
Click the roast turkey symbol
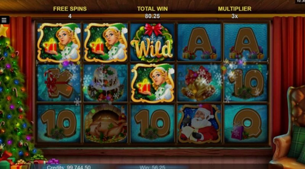(x=106, y=124)
